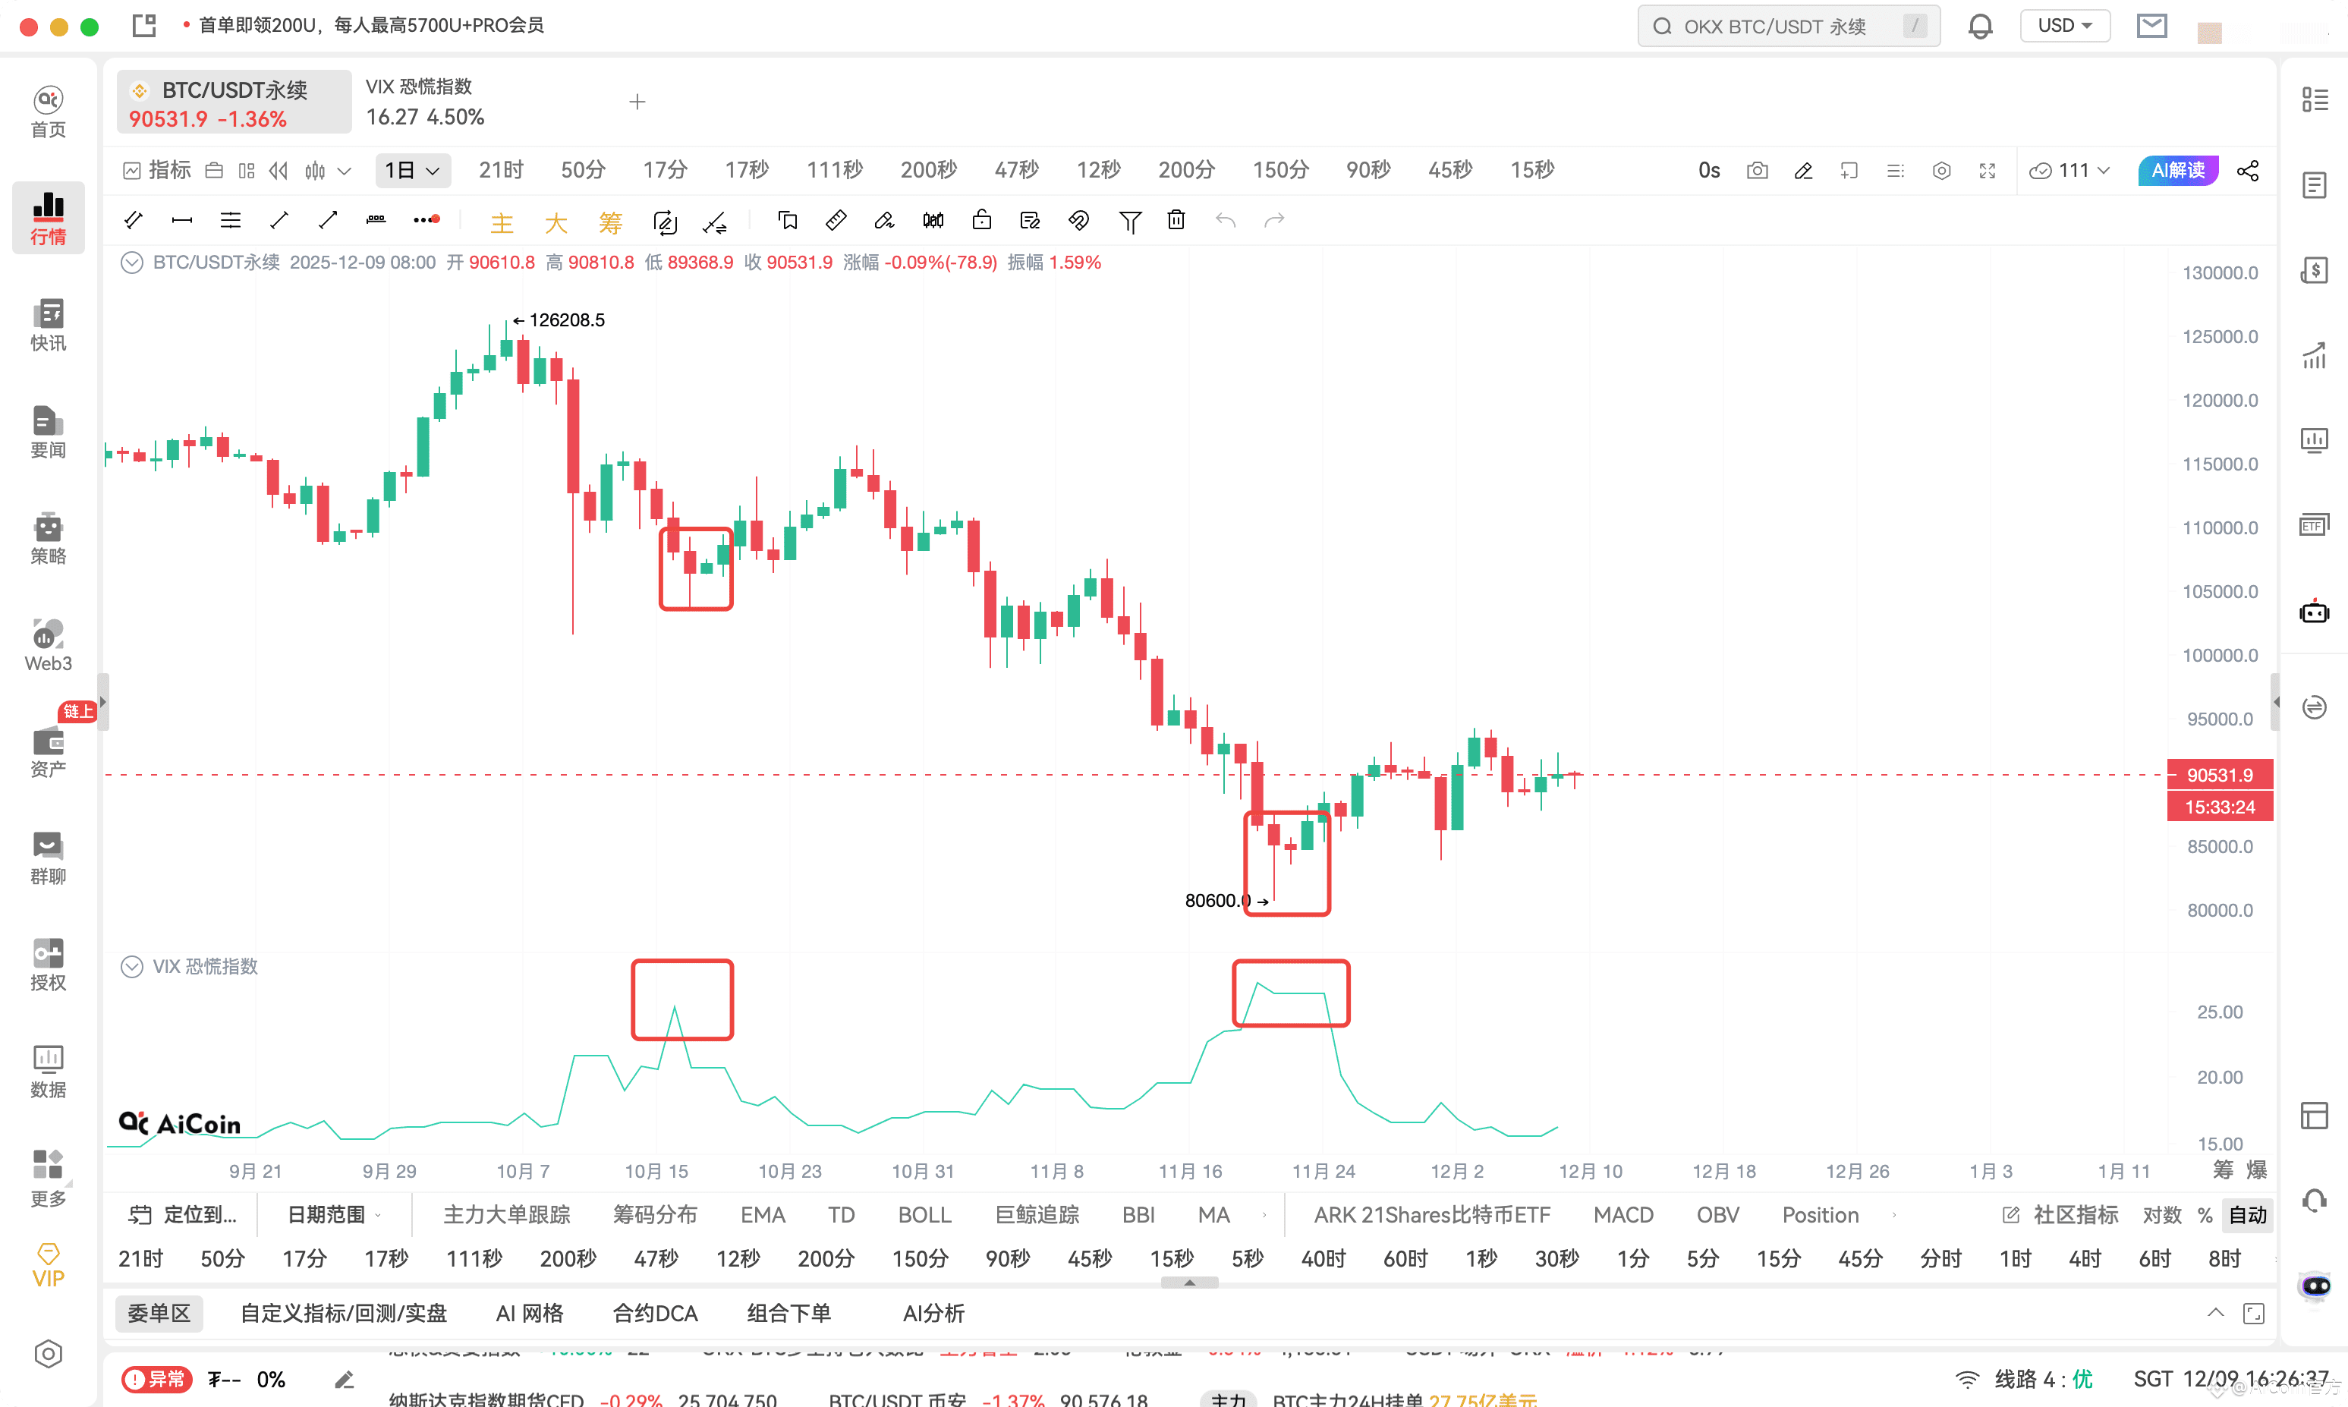Open the USD currency dropdown
2348x1407 pixels.
[x=2066, y=26]
